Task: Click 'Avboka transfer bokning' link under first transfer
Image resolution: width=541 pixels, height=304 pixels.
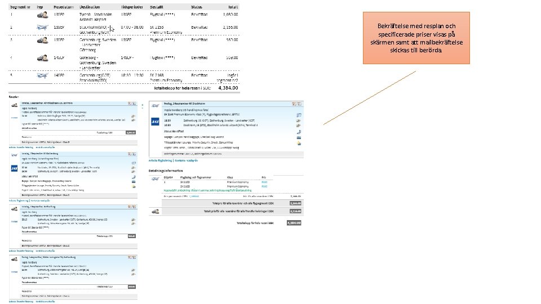Action: 21,147
